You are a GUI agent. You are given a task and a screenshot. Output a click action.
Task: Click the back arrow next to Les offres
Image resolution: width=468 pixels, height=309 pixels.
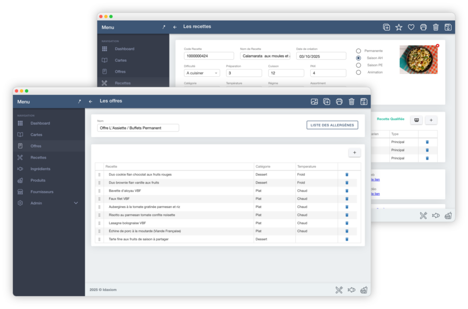tap(90, 102)
